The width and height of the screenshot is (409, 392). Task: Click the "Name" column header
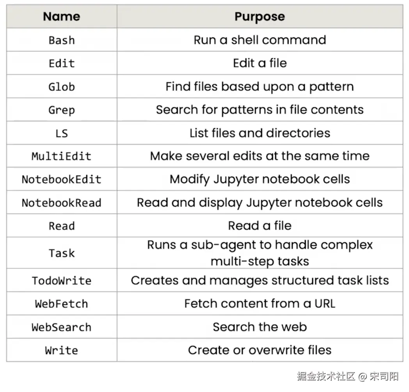pos(61,16)
